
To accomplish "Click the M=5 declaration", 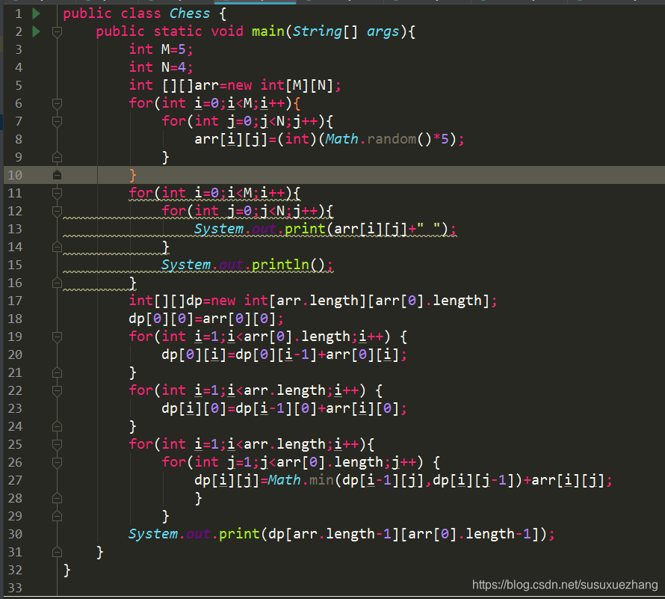I will coord(161,49).
